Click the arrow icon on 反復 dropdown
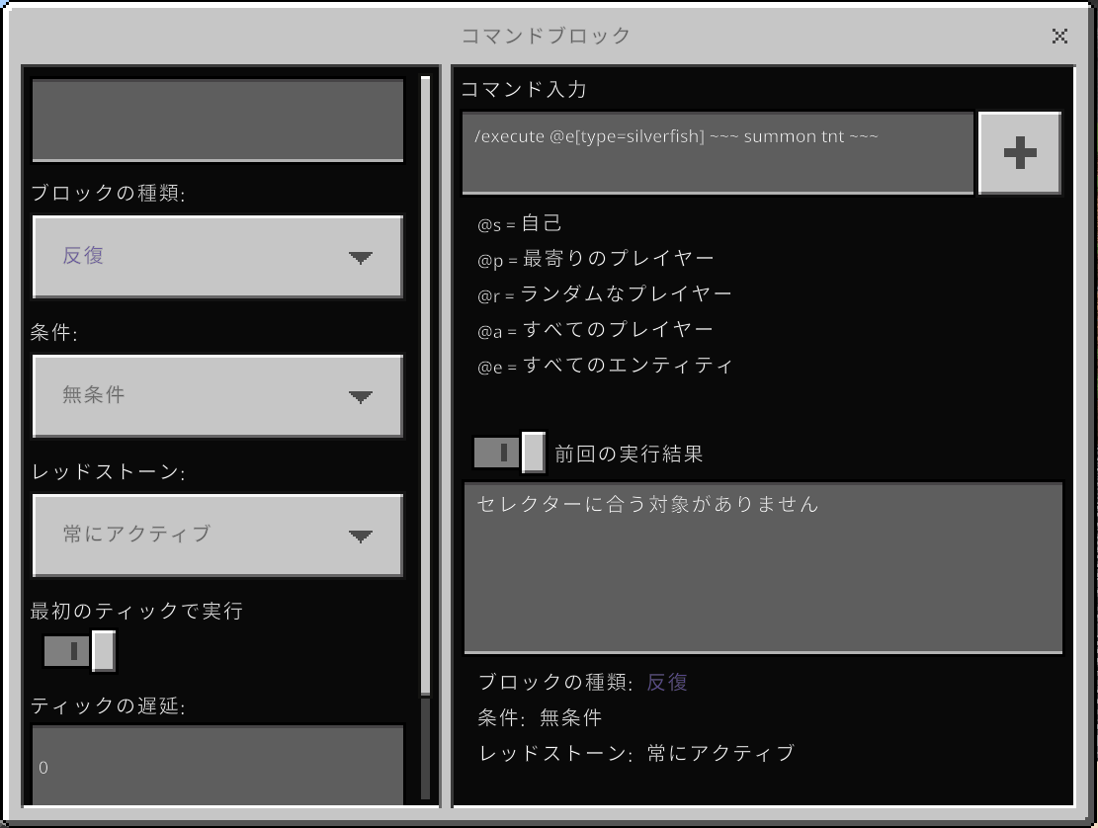 click(x=360, y=258)
